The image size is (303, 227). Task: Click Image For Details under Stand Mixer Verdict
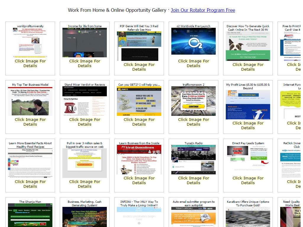85,122
